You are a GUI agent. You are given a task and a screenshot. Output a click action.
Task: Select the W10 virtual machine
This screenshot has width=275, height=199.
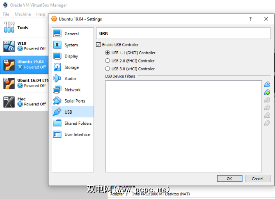coord(24,46)
